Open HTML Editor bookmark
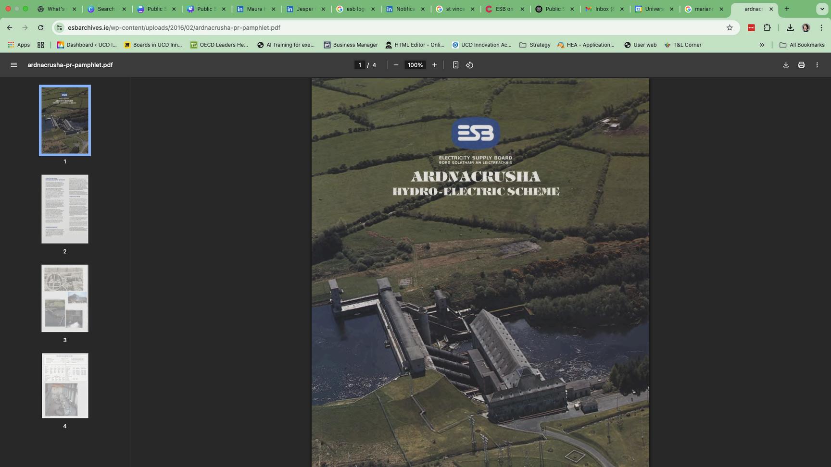The width and height of the screenshot is (831, 467). click(x=415, y=45)
